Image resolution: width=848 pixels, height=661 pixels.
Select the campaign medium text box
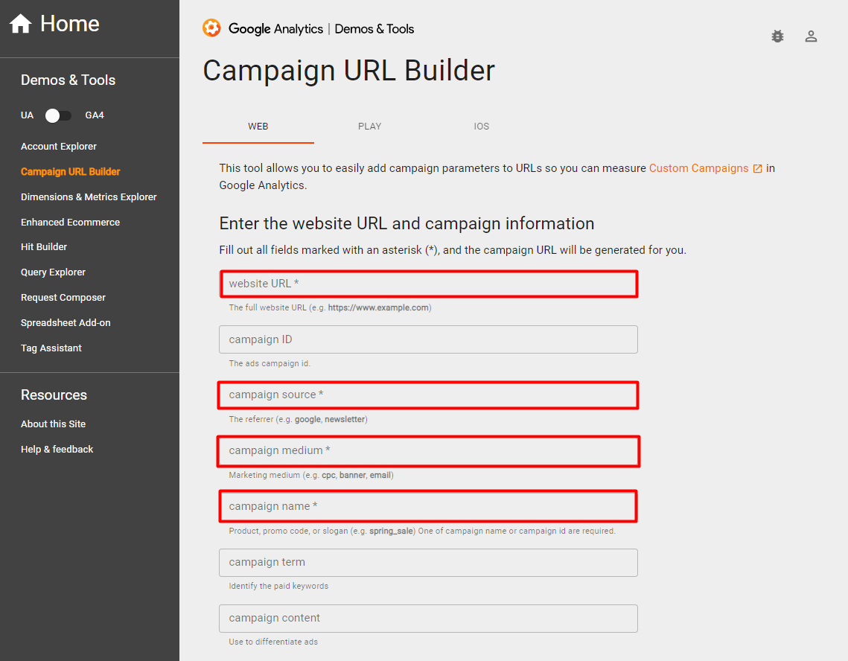pos(428,451)
